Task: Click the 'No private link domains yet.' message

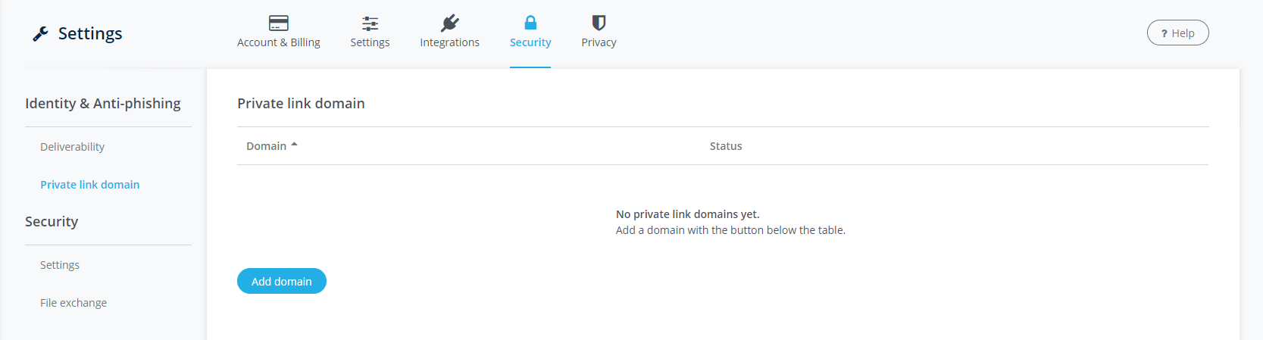Action: click(687, 214)
